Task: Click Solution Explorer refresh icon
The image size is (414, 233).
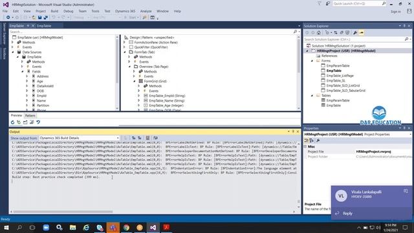Action: pos(336,33)
